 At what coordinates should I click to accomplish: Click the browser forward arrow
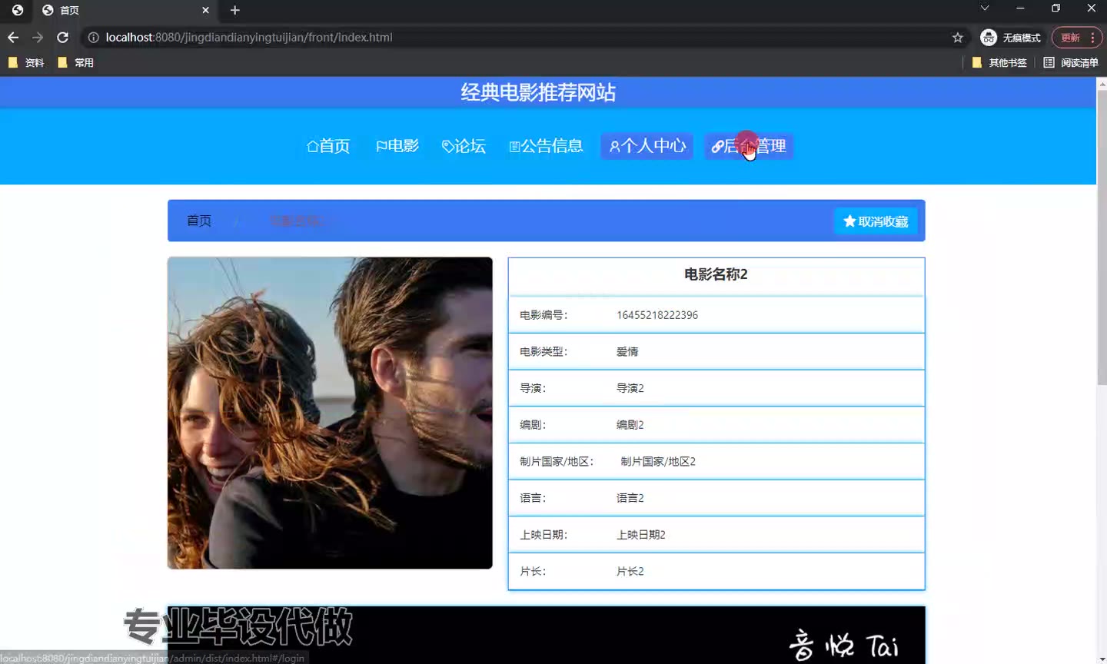[38, 37]
